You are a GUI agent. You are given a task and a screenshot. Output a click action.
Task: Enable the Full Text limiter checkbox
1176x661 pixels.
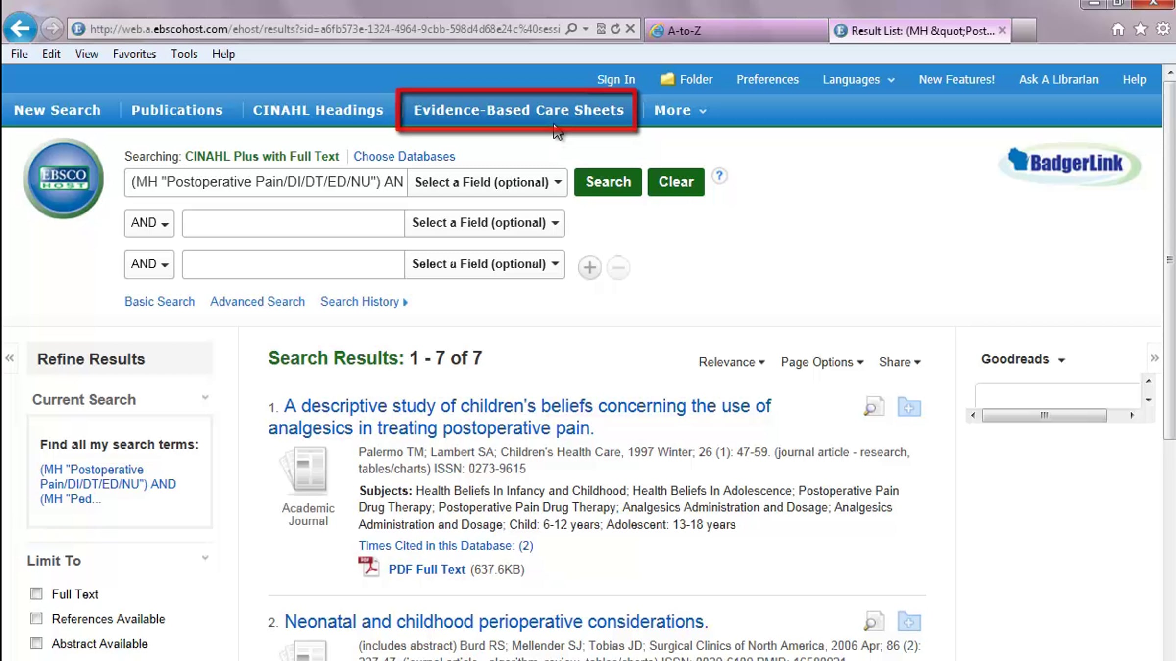(x=36, y=593)
